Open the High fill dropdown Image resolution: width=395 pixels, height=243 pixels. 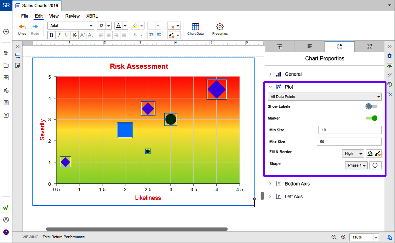[x=353, y=153]
